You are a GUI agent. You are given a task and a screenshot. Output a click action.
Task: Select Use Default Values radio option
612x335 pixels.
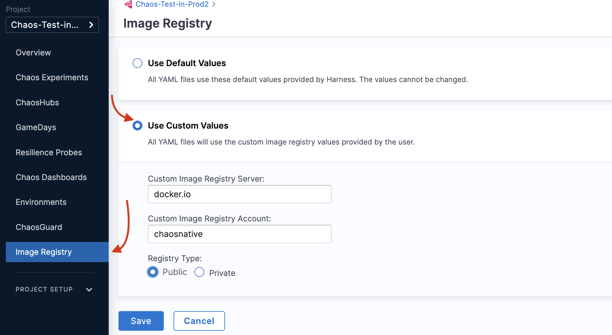click(x=137, y=63)
